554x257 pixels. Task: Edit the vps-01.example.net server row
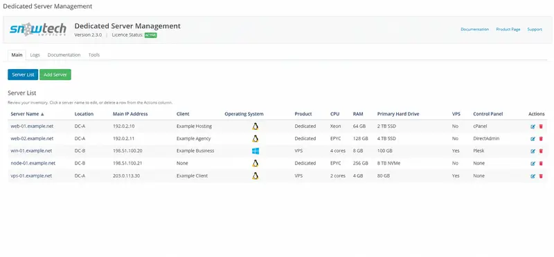click(533, 176)
